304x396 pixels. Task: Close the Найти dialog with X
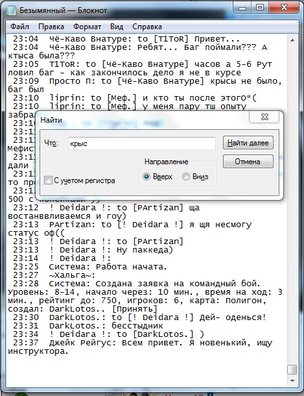click(264, 117)
